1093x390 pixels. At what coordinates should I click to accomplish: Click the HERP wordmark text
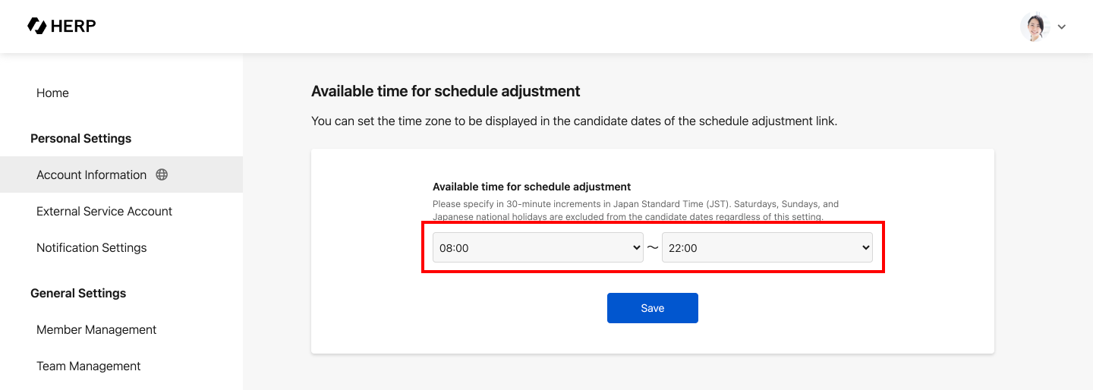[73, 27]
